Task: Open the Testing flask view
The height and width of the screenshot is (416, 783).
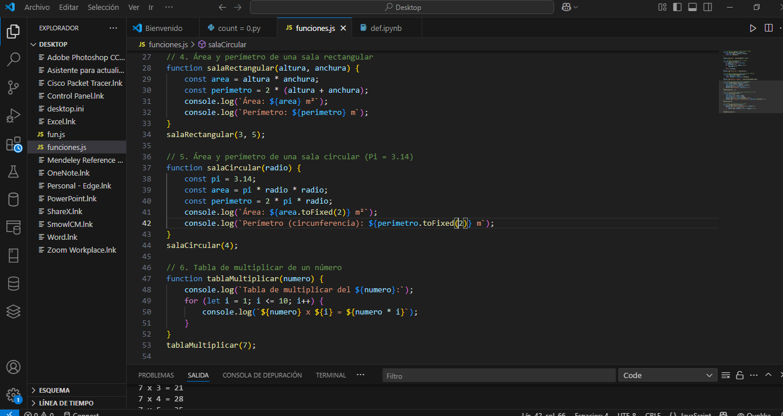Action: (13, 172)
